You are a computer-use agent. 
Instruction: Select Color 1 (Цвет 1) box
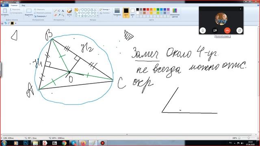coord(126,13)
